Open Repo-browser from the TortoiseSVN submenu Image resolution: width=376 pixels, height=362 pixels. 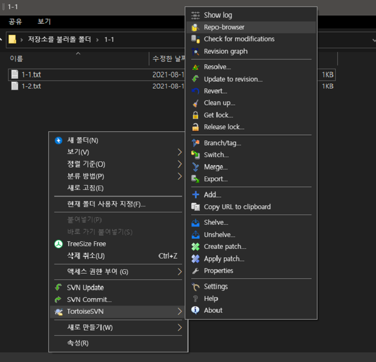tap(225, 27)
